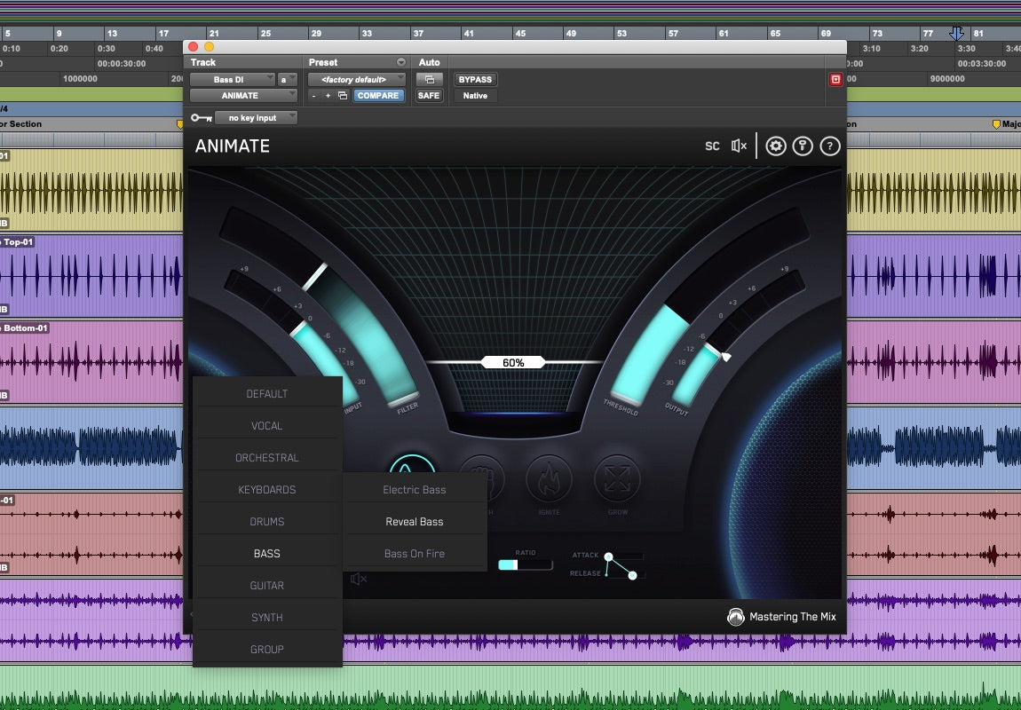The width and height of the screenshot is (1021, 710).
Task: Open the Preset menu arrow
Action: coord(401,62)
